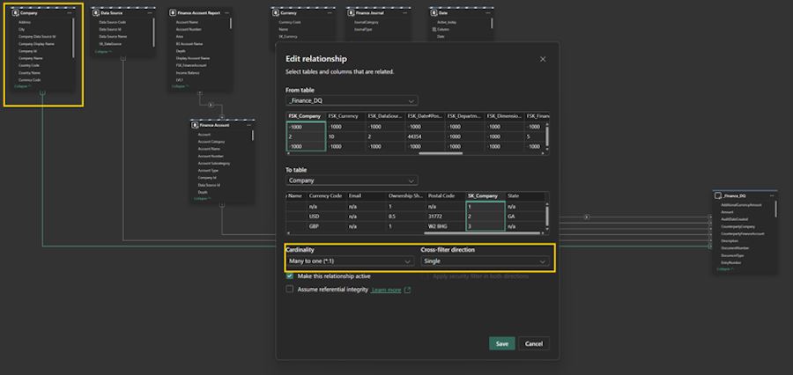Open the To table dropdown showing Company
This screenshot has width=793, height=375.
tap(351, 180)
